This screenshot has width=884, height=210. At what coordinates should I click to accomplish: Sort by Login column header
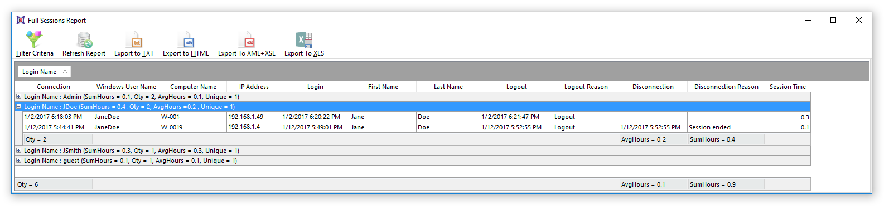coord(315,87)
